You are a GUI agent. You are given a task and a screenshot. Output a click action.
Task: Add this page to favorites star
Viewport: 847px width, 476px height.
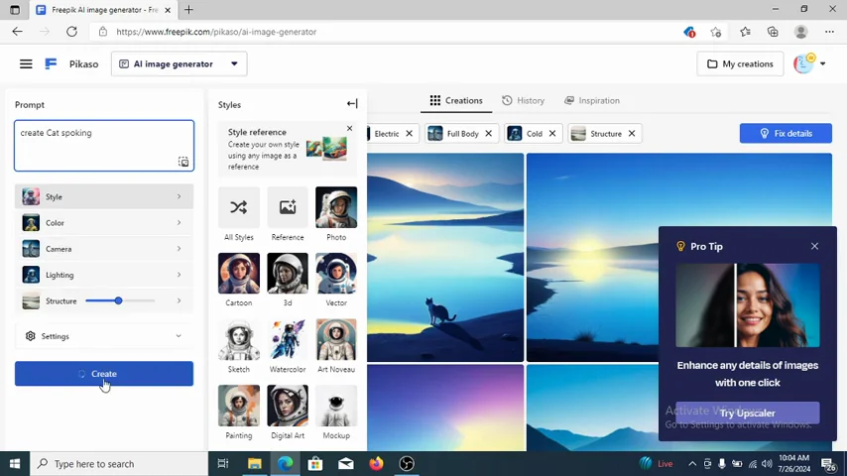pos(716,32)
